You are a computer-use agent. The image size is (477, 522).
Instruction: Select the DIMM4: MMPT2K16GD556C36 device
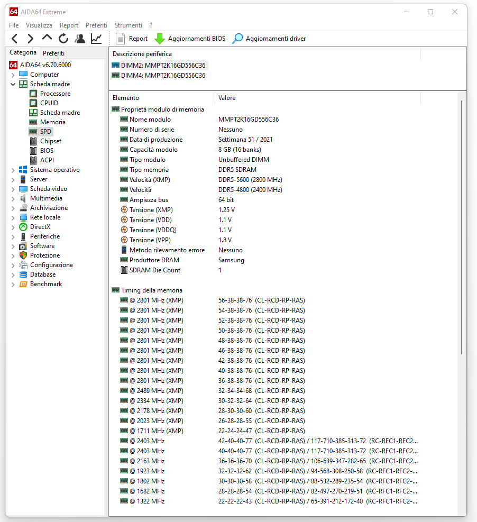(x=159, y=76)
